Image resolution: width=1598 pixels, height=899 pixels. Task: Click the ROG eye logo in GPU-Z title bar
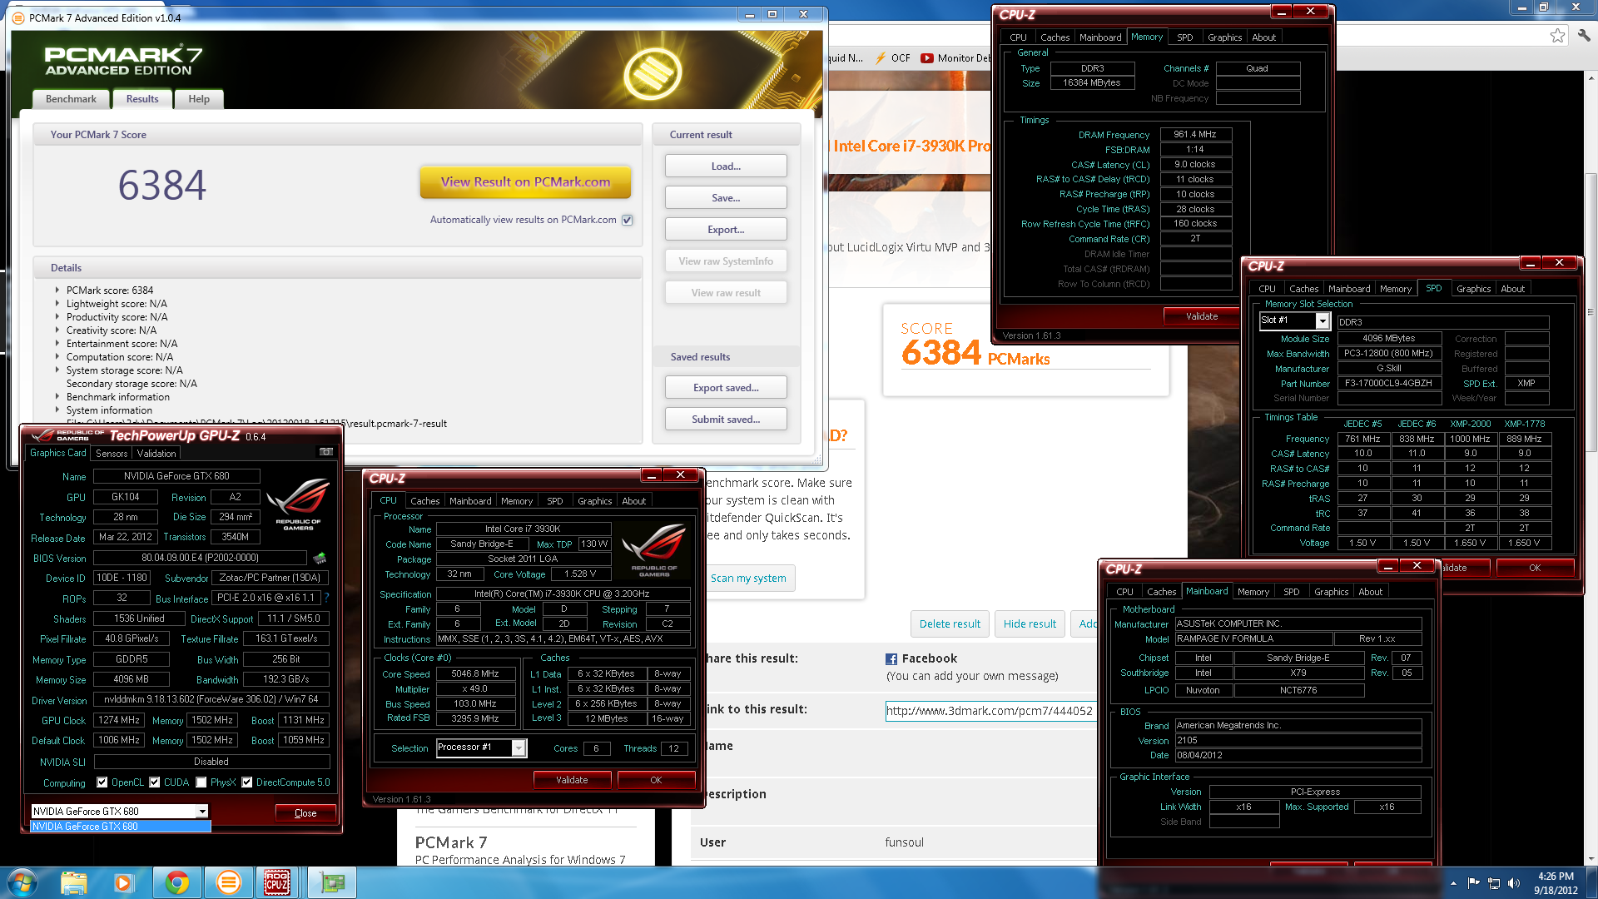click(42, 435)
